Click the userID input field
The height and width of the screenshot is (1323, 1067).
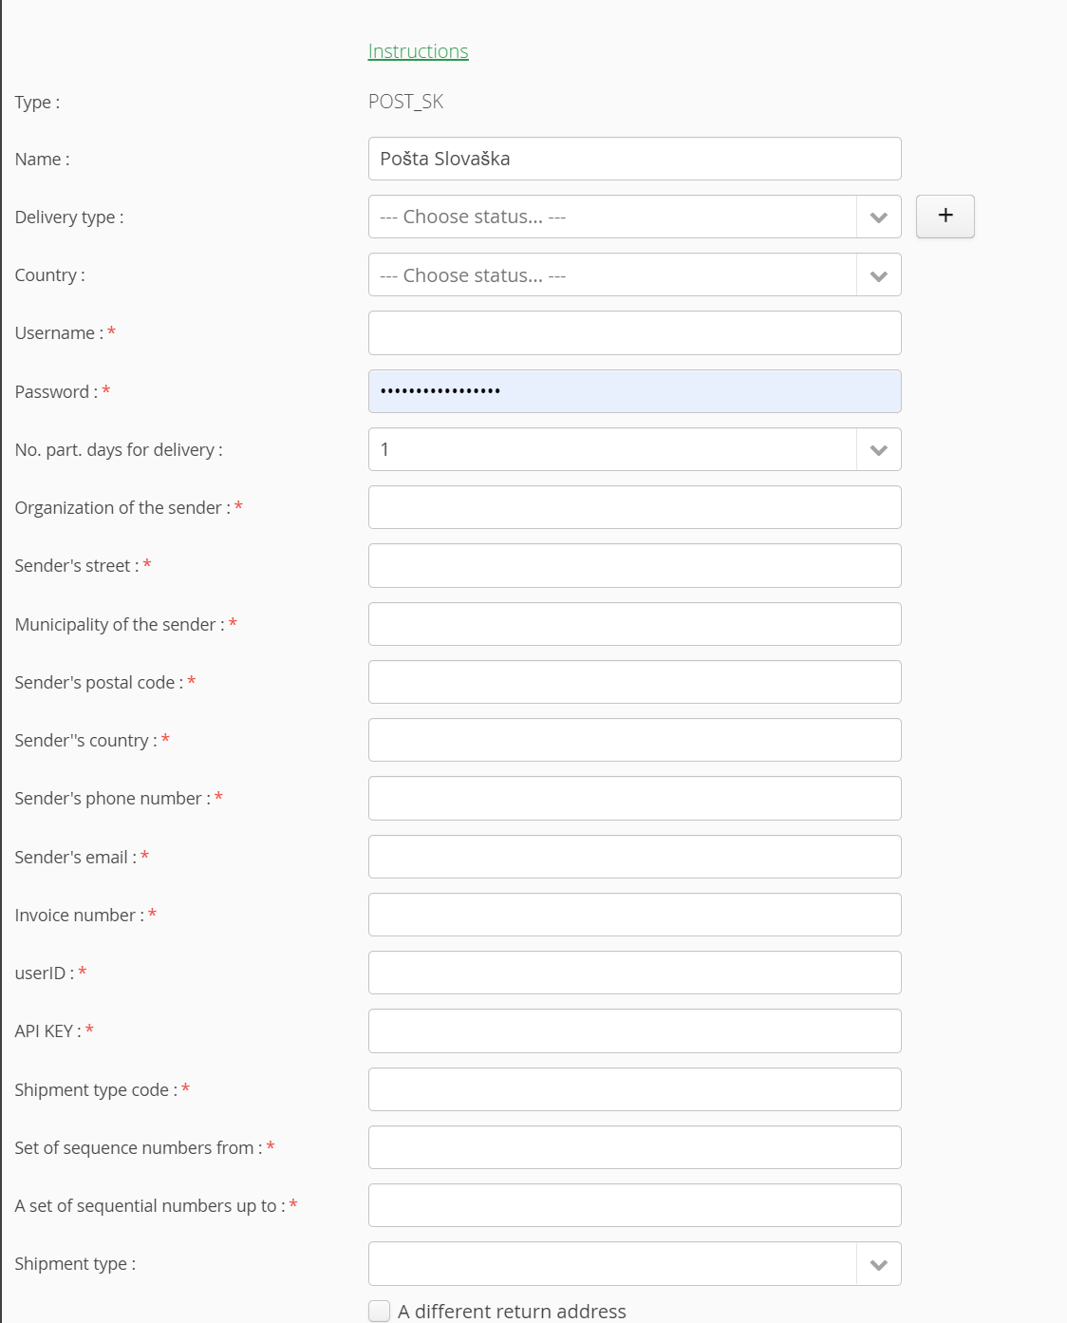click(x=634, y=973)
